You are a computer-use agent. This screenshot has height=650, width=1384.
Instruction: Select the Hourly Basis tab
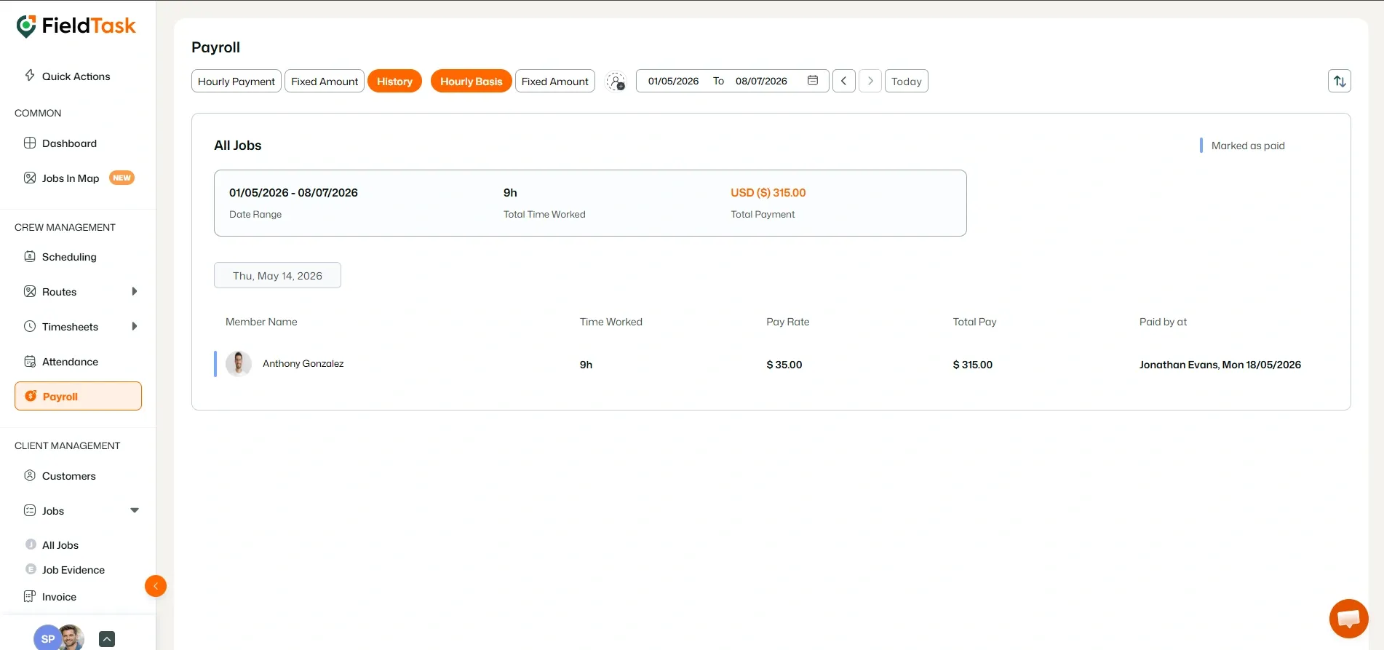click(x=472, y=81)
